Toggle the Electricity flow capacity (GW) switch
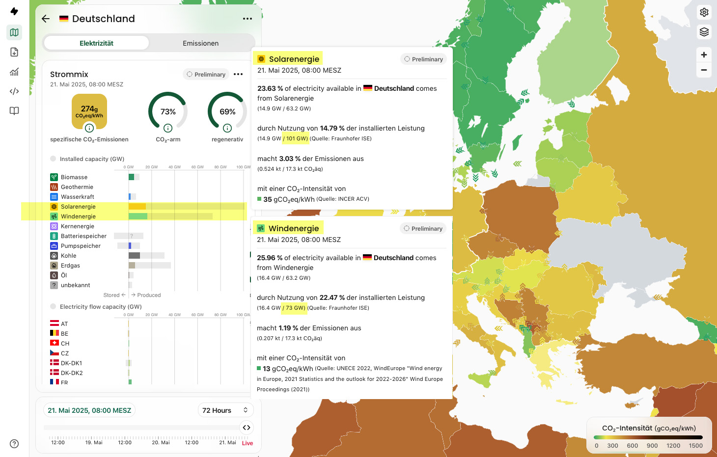Viewport: 717px width, 457px height. click(x=53, y=306)
